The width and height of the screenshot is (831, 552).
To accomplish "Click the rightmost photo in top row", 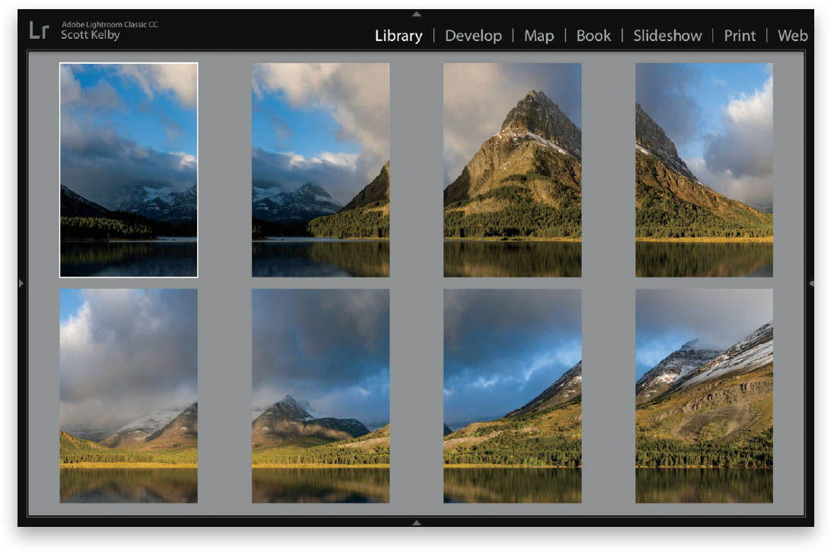I will pyautogui.click(x=705, y=169).
